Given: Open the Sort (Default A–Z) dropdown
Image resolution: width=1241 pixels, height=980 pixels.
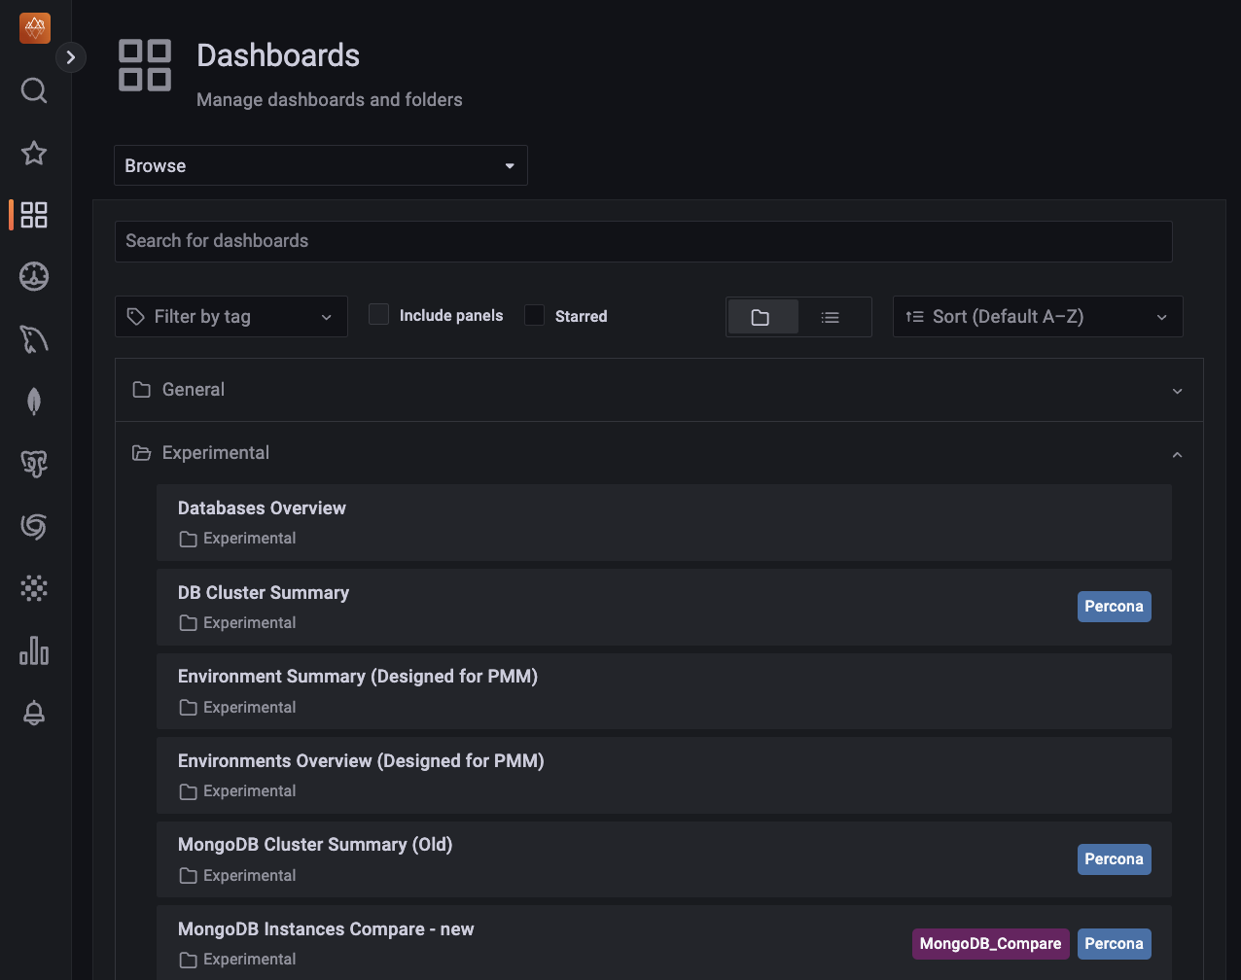Looking at the screenshot, I should point(1037,317).
